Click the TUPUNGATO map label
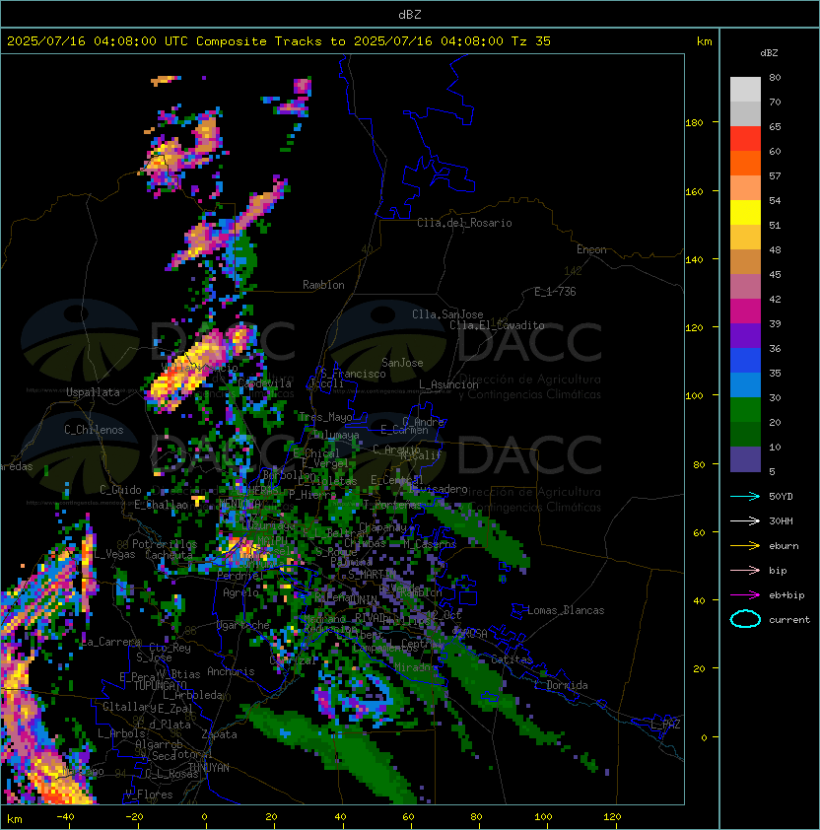Screen dimensions: 820x830 (x=161, y=685)
